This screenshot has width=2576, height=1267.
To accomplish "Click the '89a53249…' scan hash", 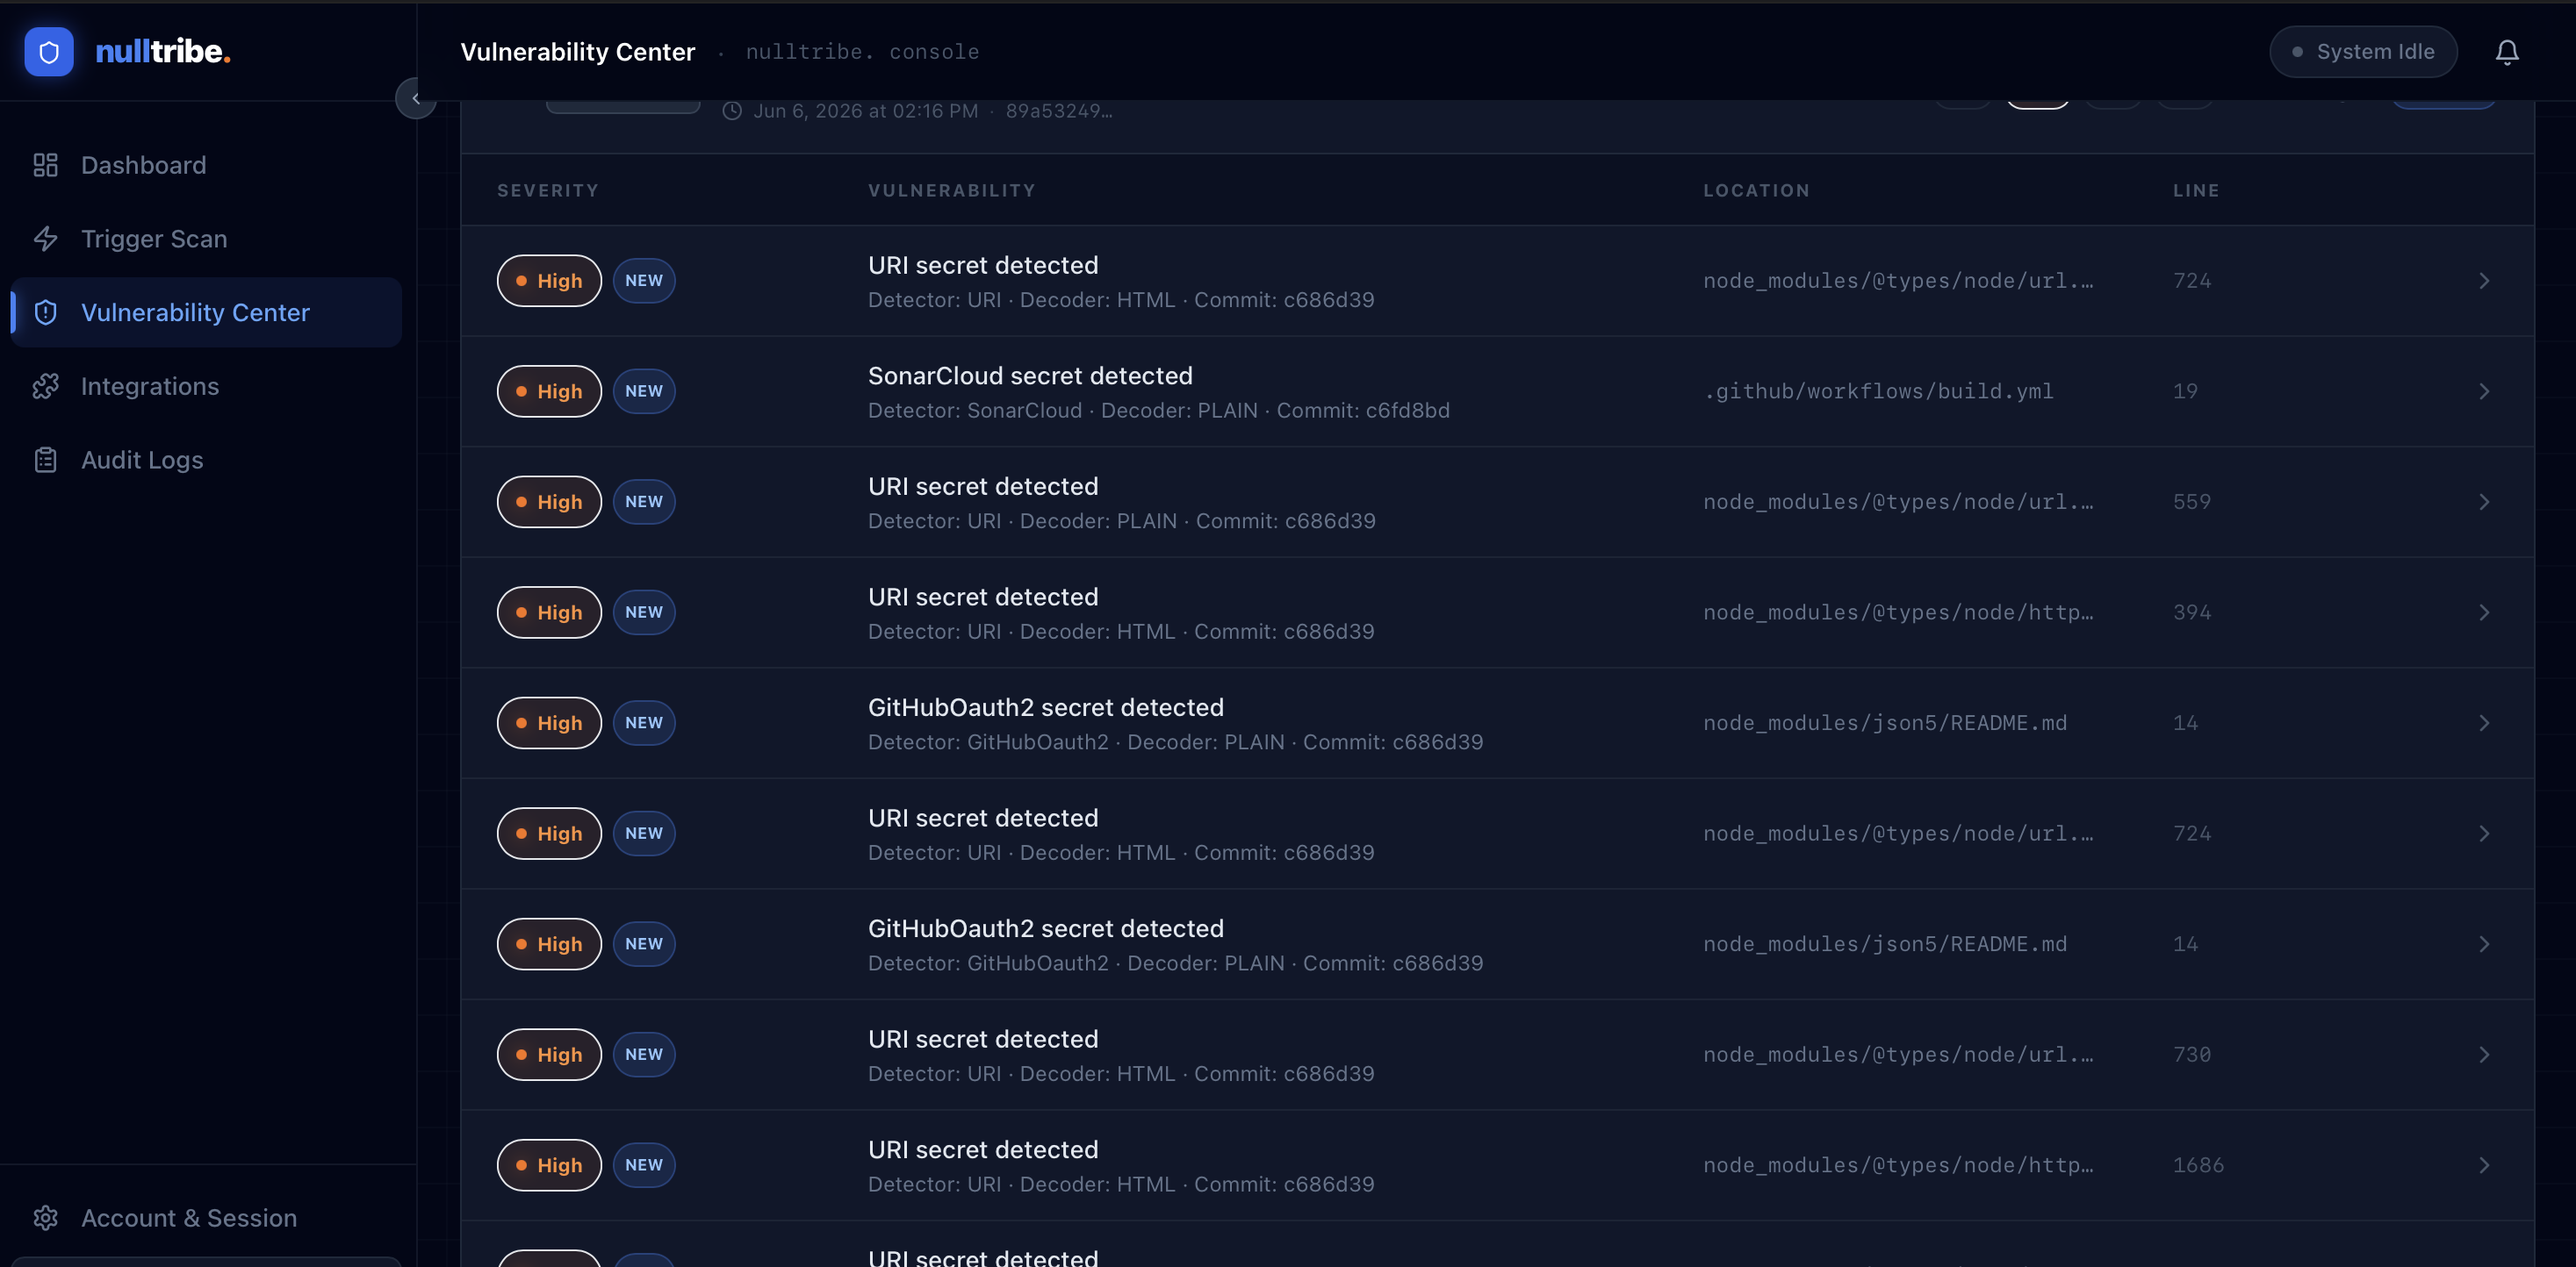I will pos(1059,111).
